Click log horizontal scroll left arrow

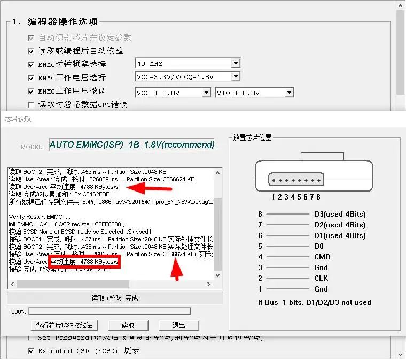(x=12, y=285)
